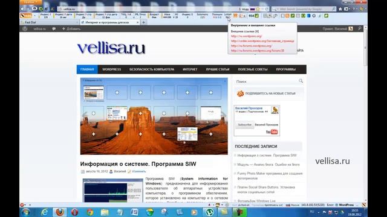Click the RSS feed subscribe icon
This screenshot has width=387, height=217.
click(240, 93)
